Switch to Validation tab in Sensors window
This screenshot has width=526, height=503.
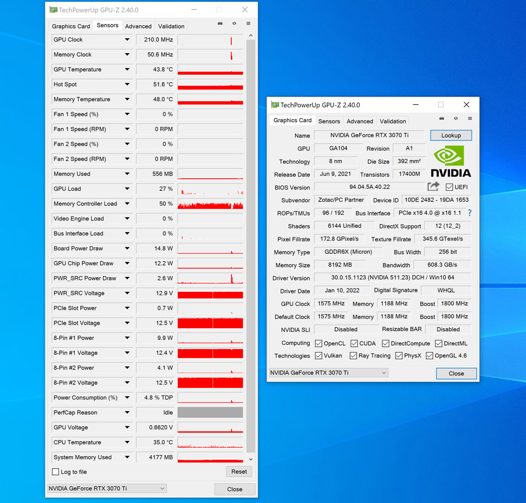tap(171, 26)
